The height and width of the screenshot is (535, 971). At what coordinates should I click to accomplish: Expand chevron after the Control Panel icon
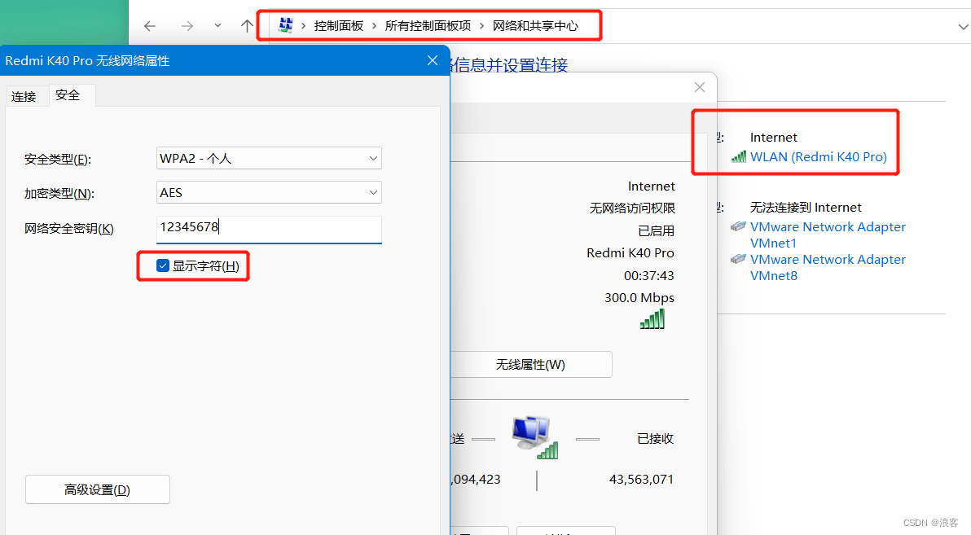(x=303, y=26)
